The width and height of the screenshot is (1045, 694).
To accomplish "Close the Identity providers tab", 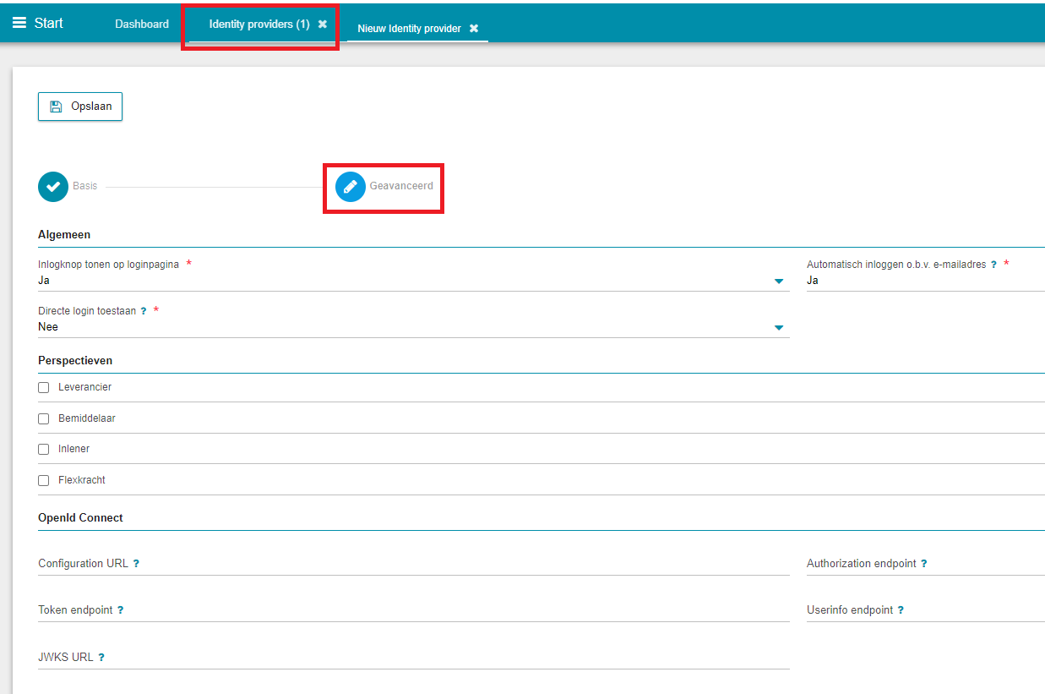I will [x=323, y=25].
